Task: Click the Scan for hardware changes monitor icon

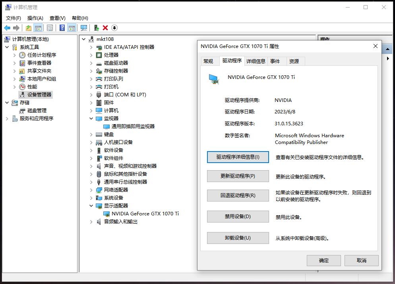Action: [83, 28]
